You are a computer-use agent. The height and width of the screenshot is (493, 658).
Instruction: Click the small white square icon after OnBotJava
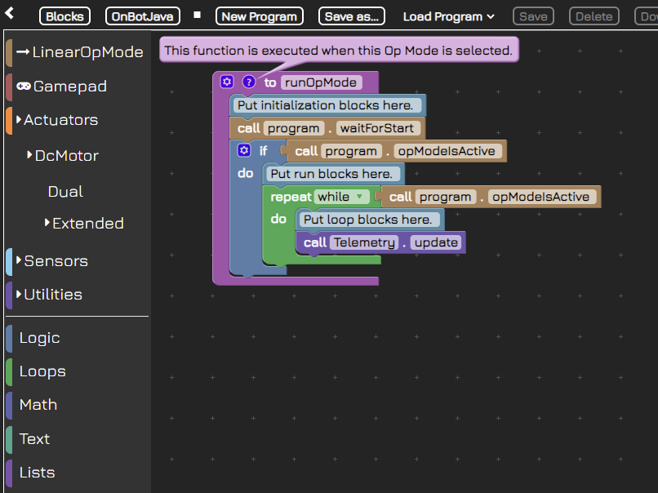pyautogui.click(x=196, y=15)
